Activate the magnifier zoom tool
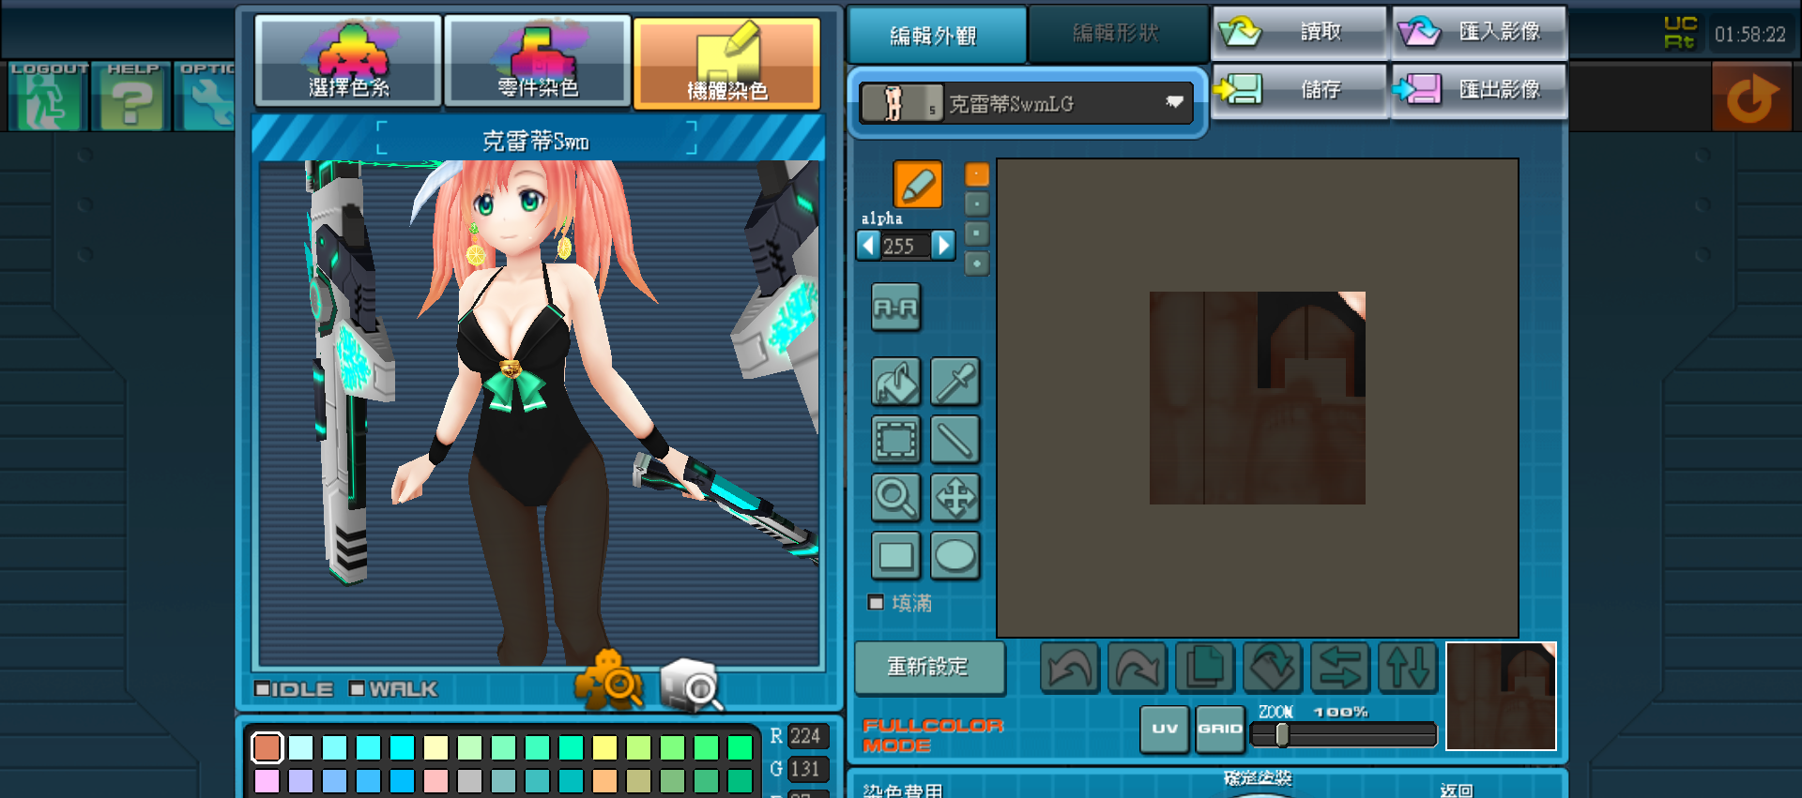 tap(896, 498)
